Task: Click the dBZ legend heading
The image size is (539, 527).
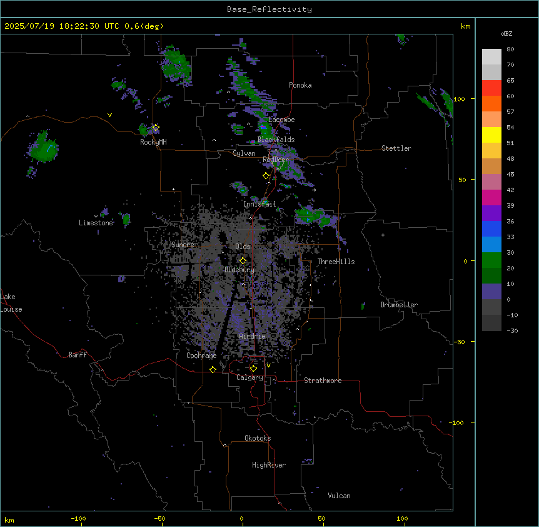Action: [x=506, y=33]
